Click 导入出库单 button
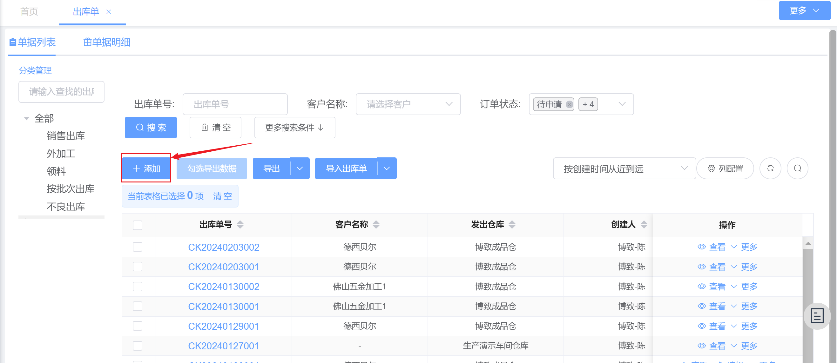Viewport: 837px width, 363px height. pyautogui.click(x=346, y=168)
